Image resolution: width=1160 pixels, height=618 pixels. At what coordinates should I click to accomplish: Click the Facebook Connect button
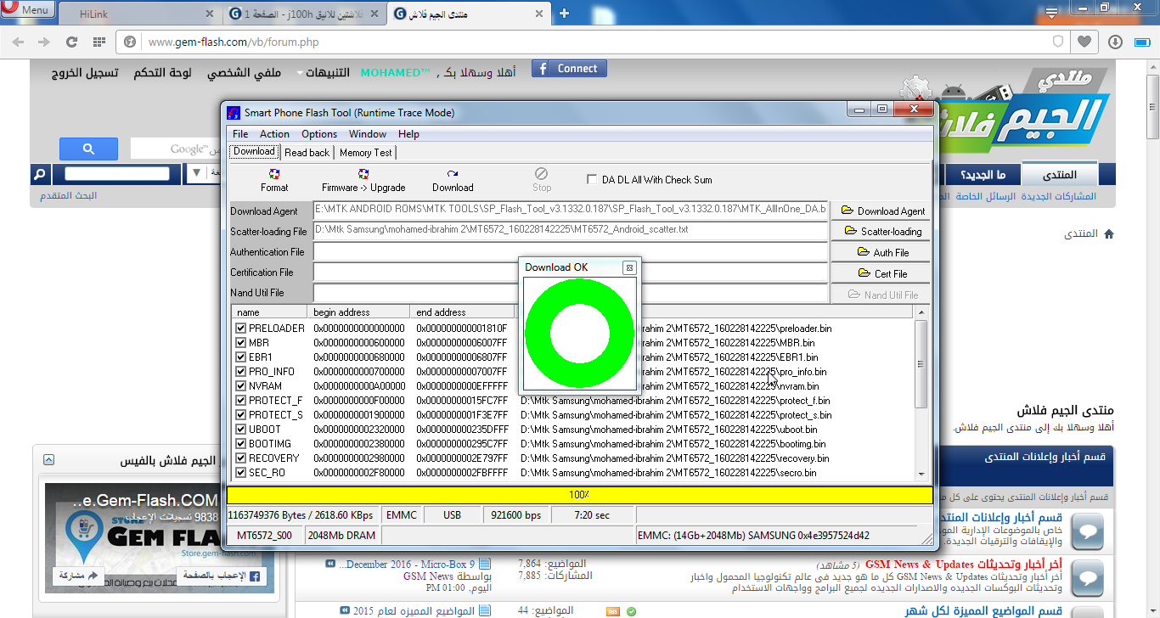click(569, 69)
